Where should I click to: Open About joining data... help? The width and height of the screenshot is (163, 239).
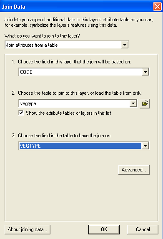tap(28, 229)
